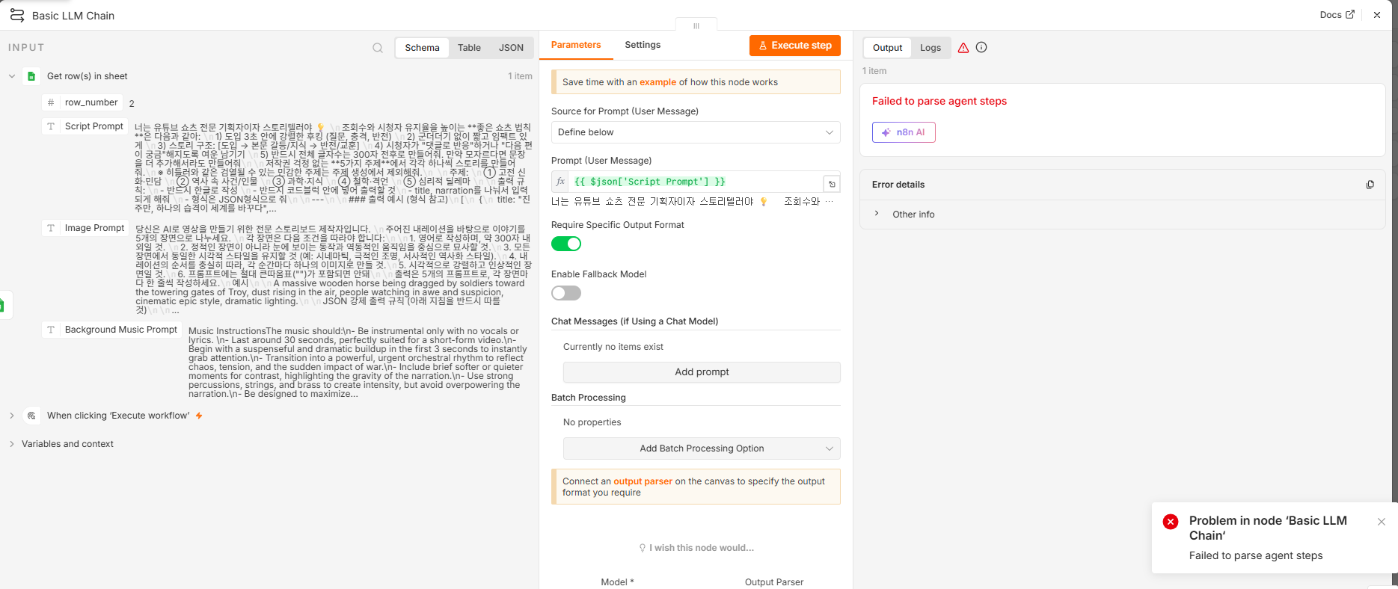Expand When clicking 'Execute workflow' section
The height and width of the screenshot is (589, 1398).
[12, 416]
